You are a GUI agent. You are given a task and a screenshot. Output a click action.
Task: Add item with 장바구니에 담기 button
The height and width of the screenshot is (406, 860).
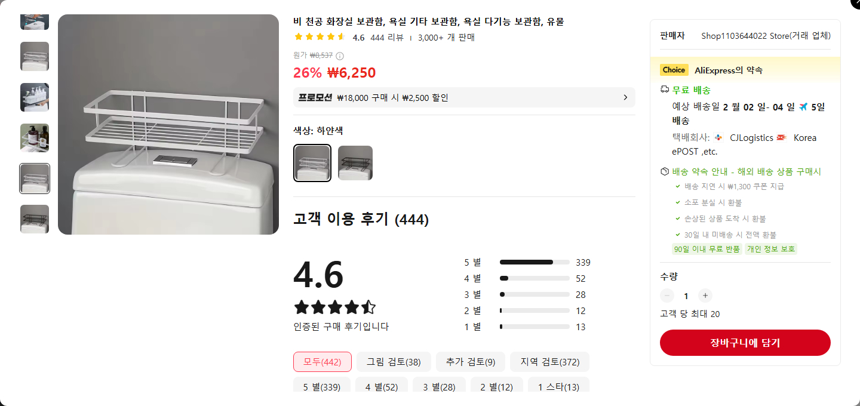(x=745, y=343)
